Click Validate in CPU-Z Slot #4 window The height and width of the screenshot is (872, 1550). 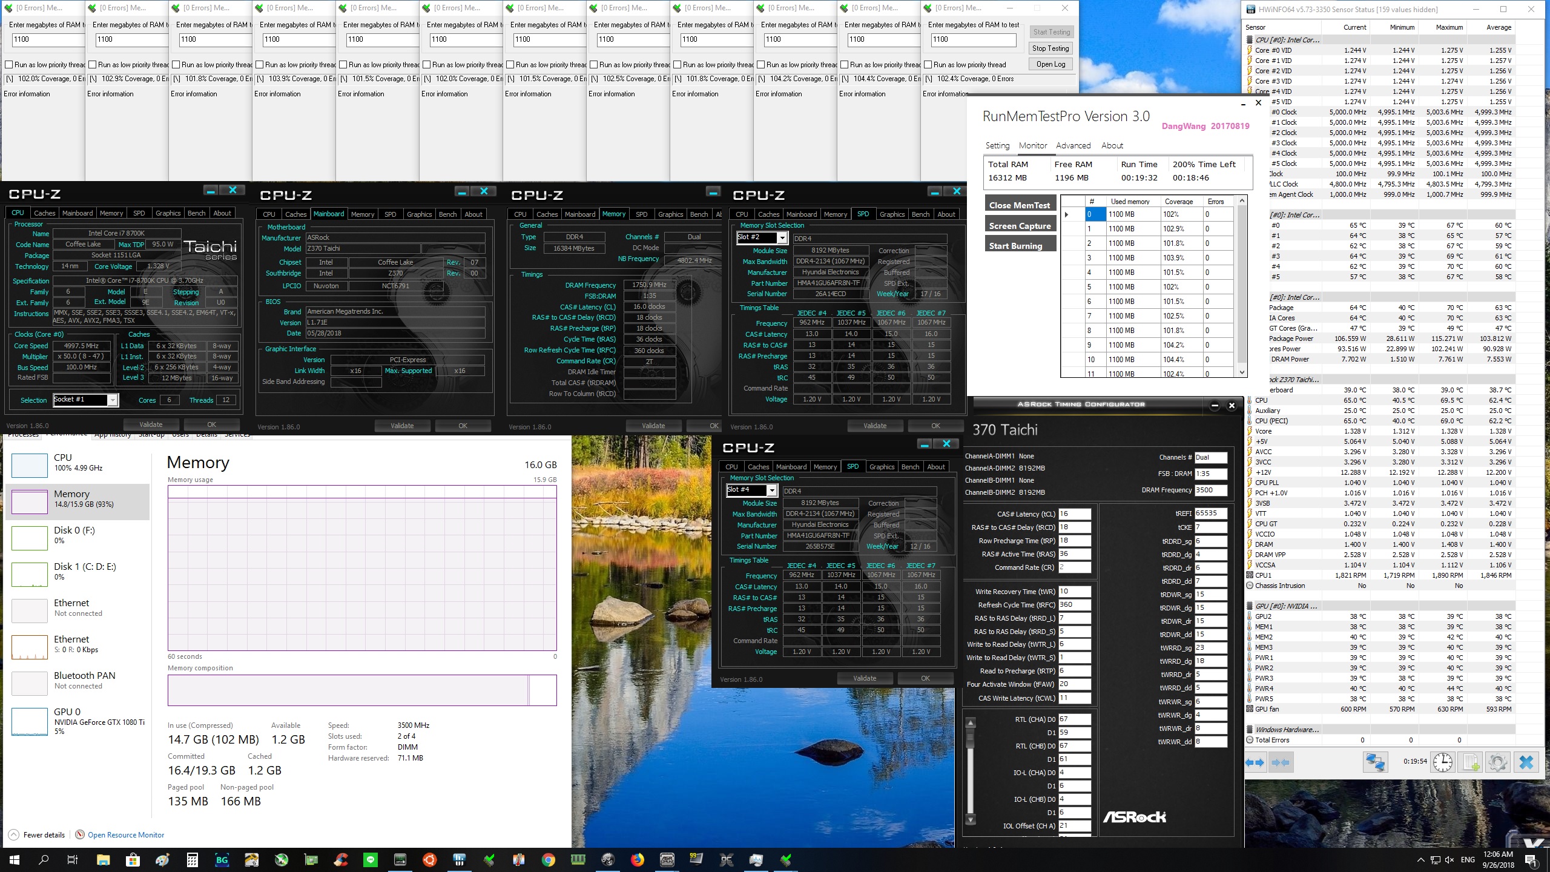(865, 678)
